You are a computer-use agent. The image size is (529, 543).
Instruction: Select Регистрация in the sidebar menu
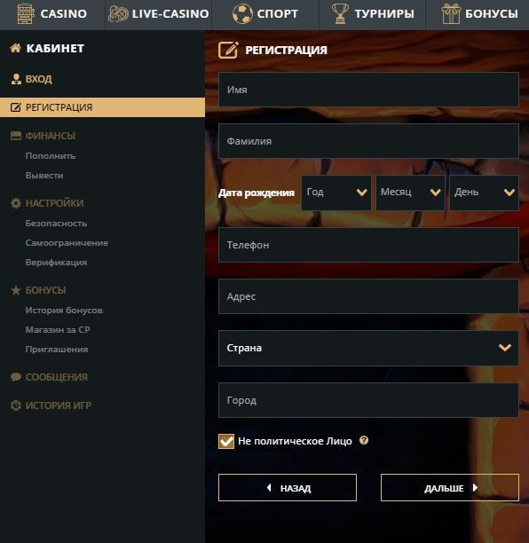pos(103,107)
